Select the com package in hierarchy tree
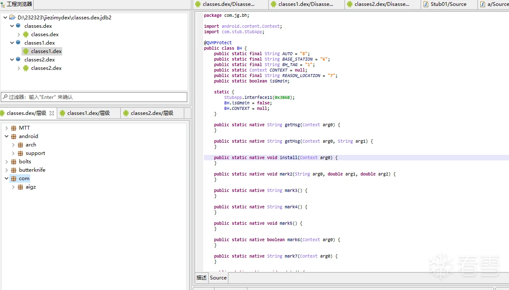Image resolution: width=509 pixels, height=290 pixels. 24,178
